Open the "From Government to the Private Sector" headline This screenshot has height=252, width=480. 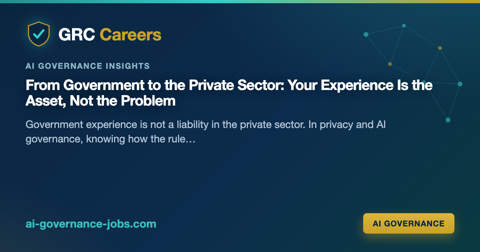(229, 93)
